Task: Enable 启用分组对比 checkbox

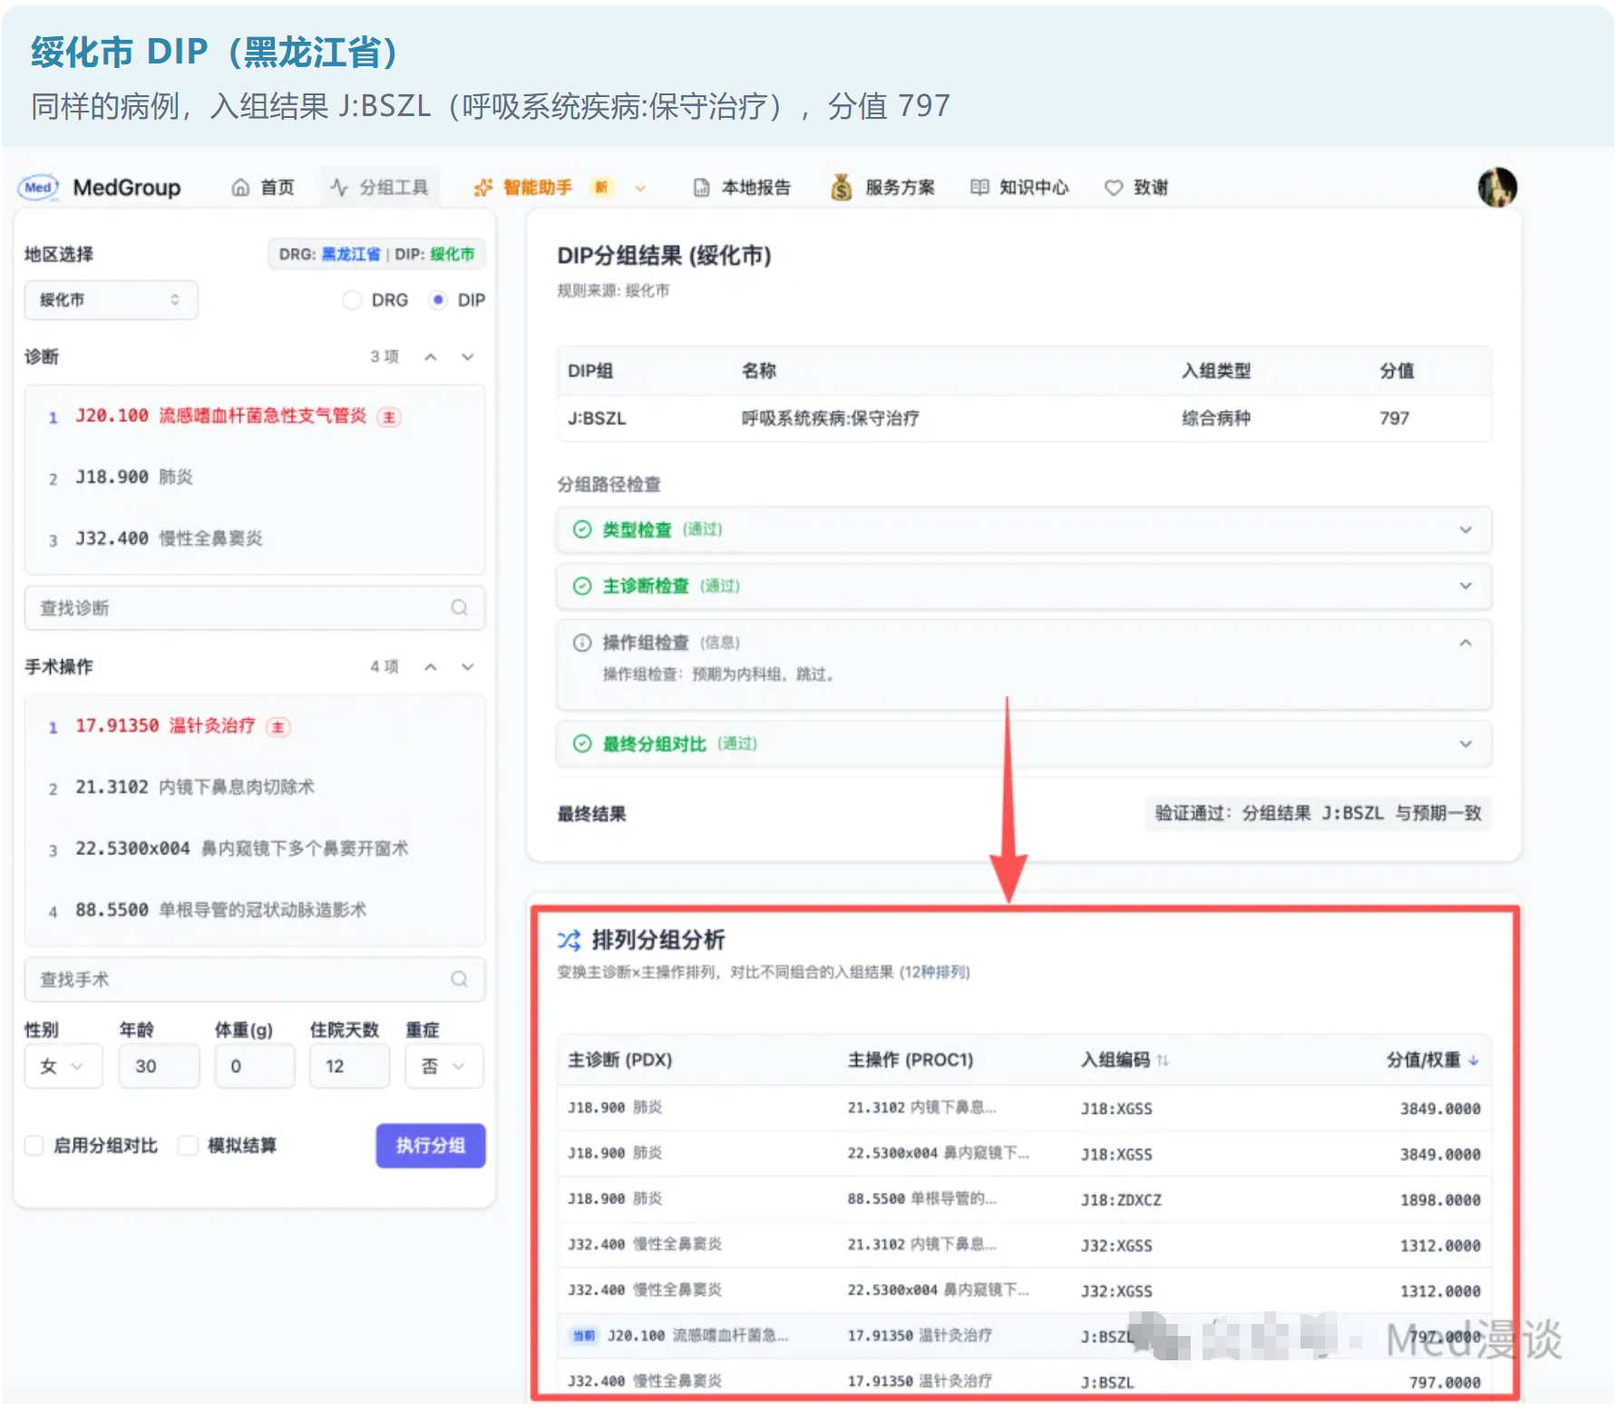Action: (34, 1145)
